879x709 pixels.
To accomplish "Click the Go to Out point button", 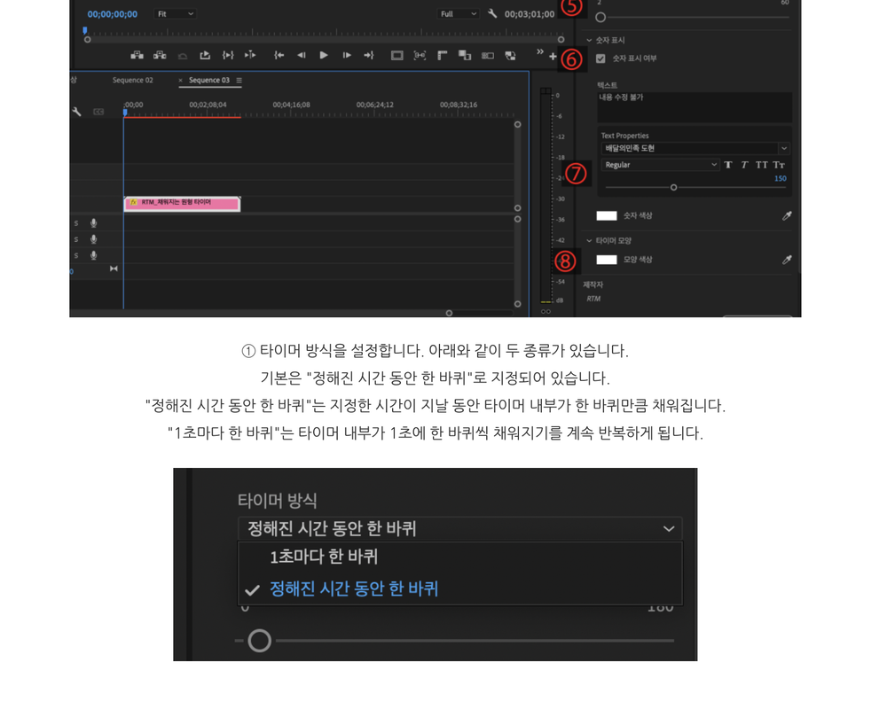I will (368, 55).
